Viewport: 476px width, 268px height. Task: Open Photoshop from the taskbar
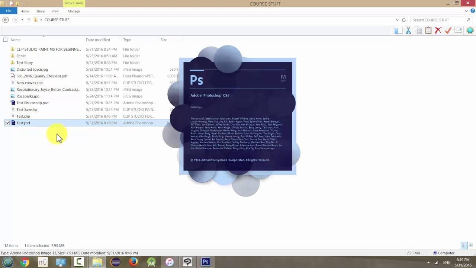click(x=206, y=262)
